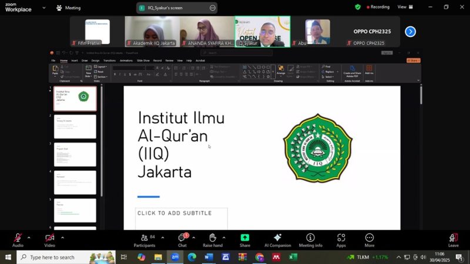470x264 pixels.
Task: Open Zoom Apps
Action: point(341,241)
